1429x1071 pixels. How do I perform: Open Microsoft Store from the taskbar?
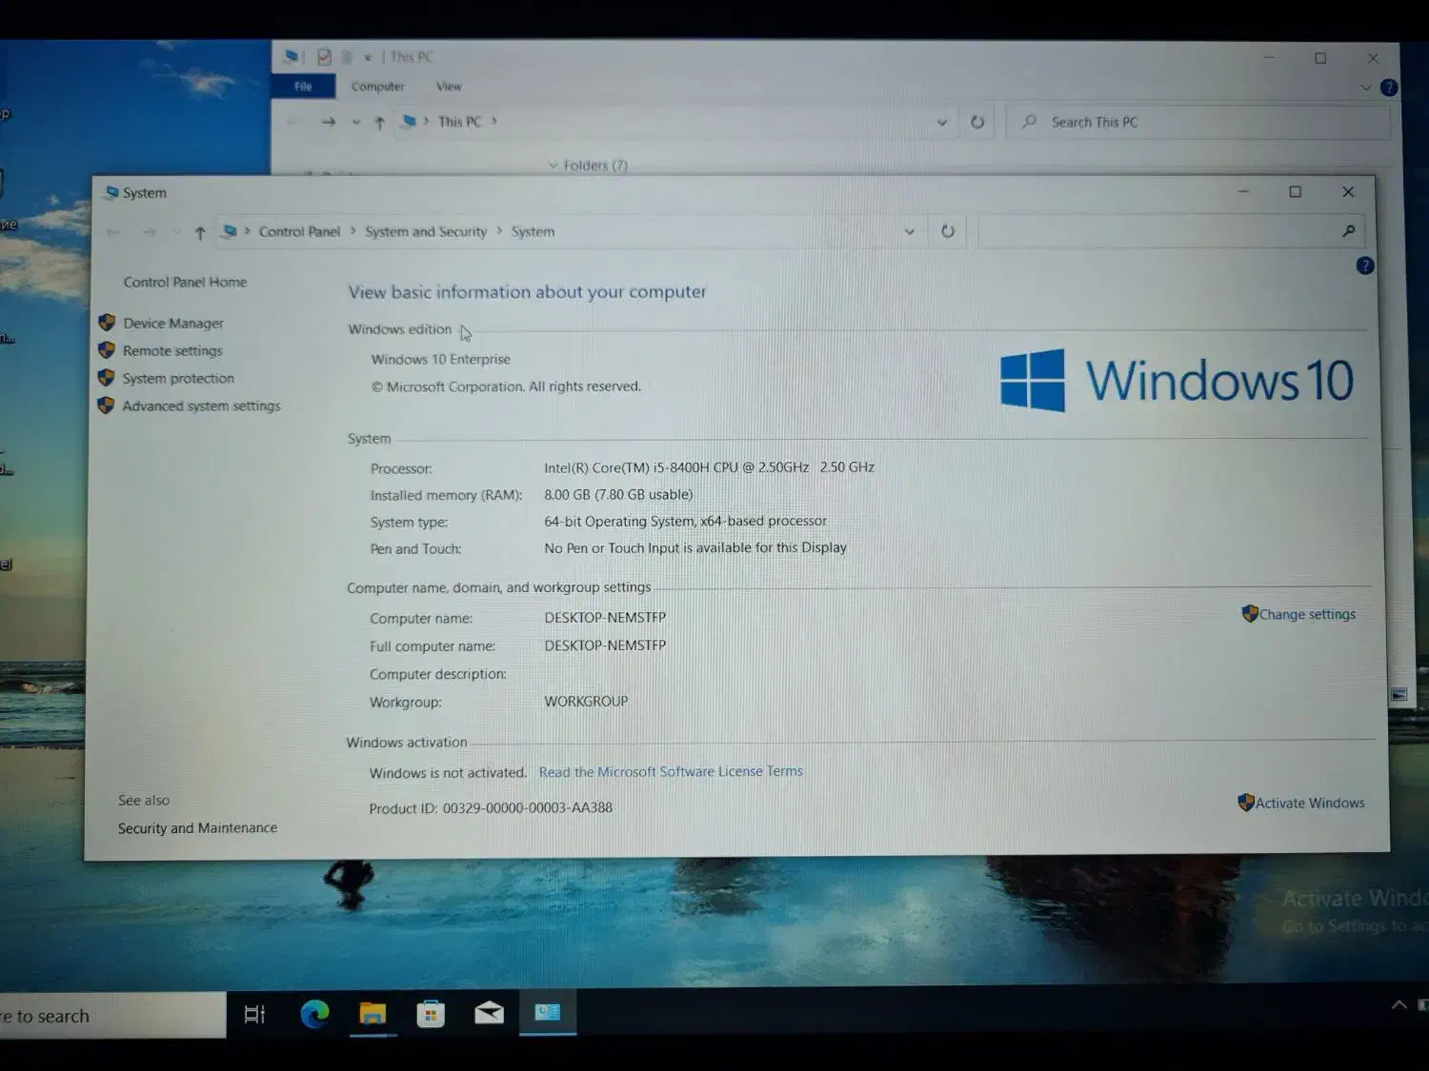tap(431, 1014)
